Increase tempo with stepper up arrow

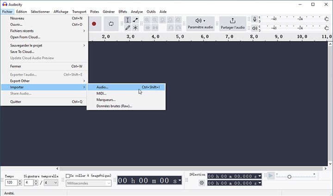click(20, 181)
